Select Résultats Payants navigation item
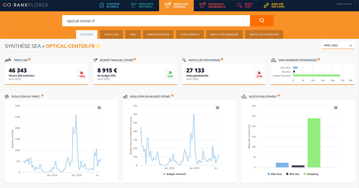This screenshot has width=359, height=188. click(x=176, y=5)
